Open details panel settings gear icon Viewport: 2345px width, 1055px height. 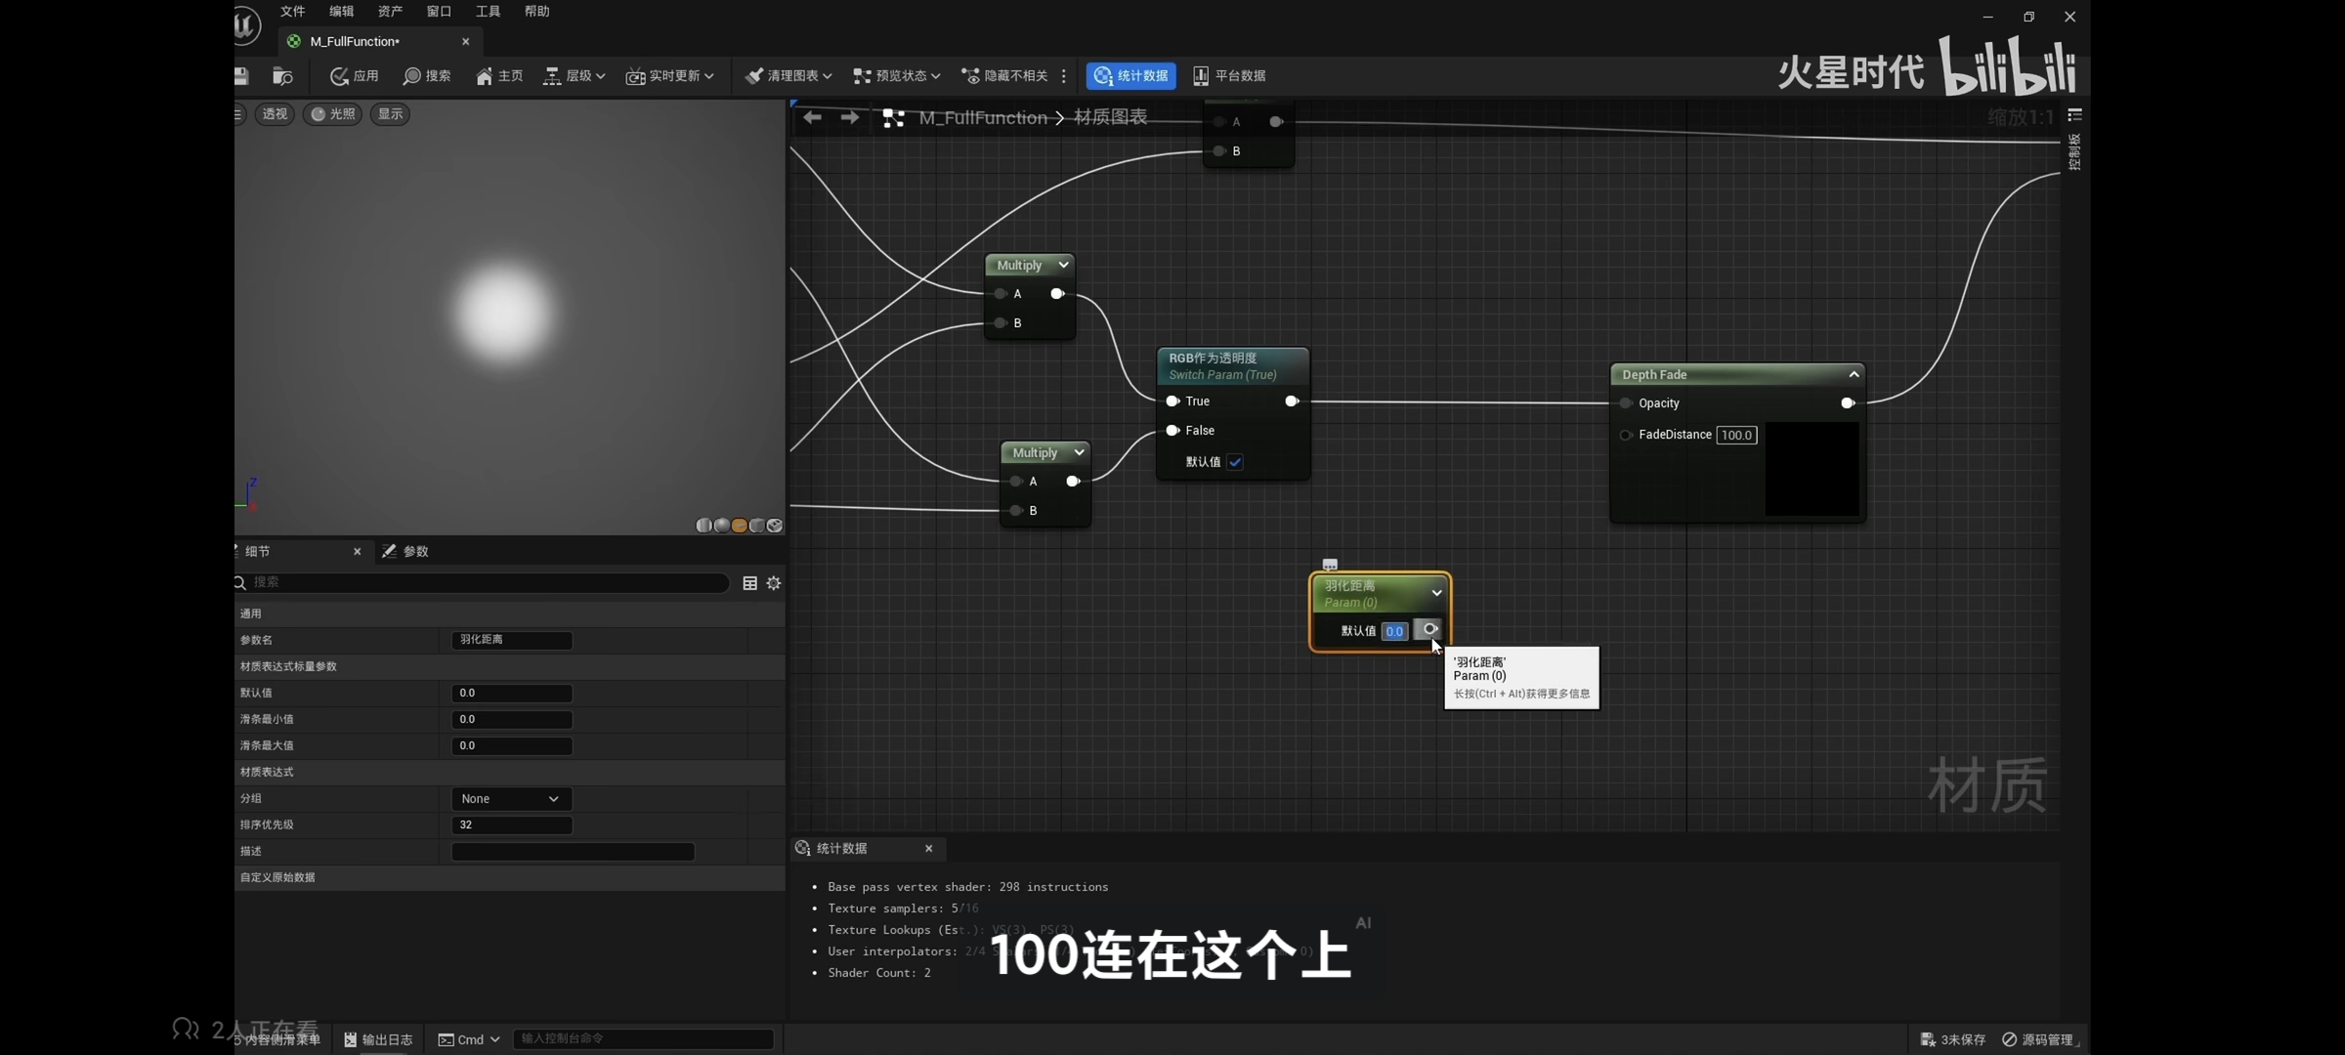click(774, 583)
